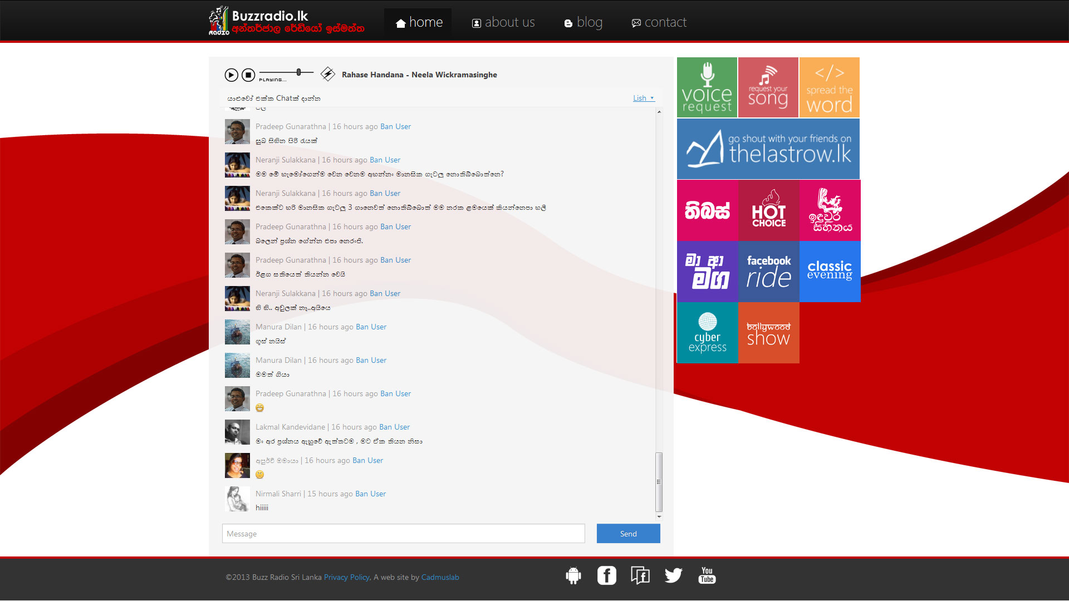
Task: Click the Twitter bird icon in footer
Action: tap(673, 575)
